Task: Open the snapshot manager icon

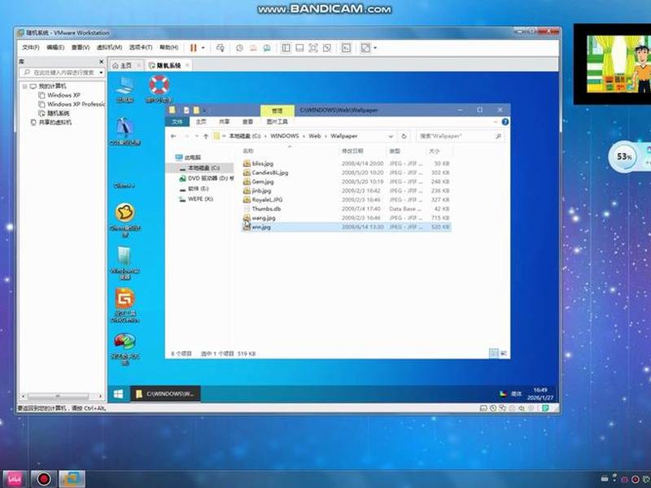Action: click(267, 48)
